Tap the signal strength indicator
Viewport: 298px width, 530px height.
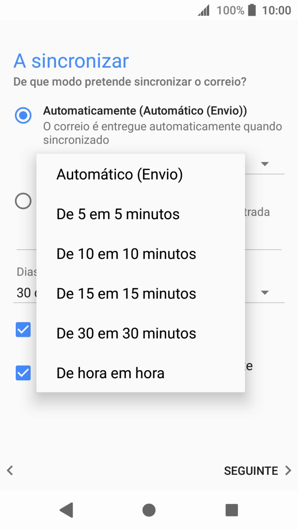[204, 10]
